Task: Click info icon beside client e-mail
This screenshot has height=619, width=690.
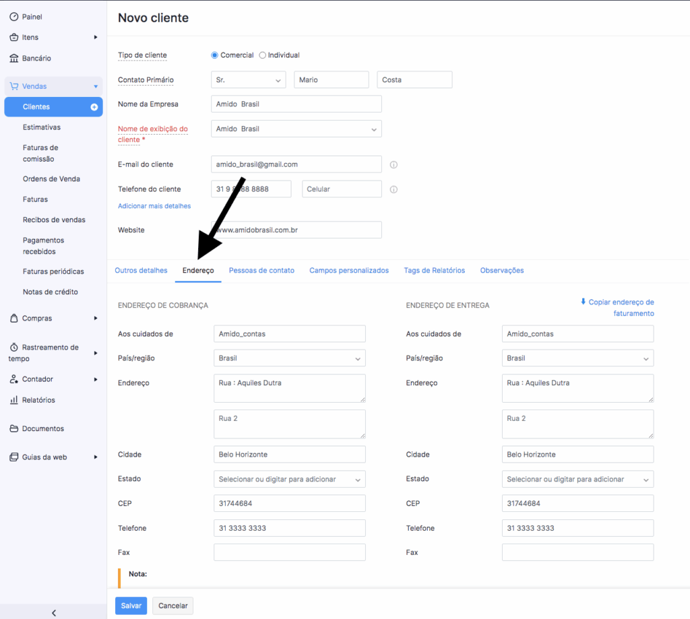Action: [x=394, y=164]
